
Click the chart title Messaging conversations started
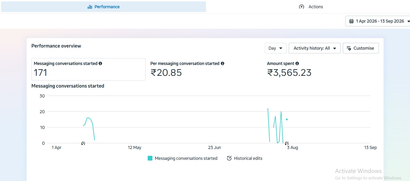(x=68, y=86)
